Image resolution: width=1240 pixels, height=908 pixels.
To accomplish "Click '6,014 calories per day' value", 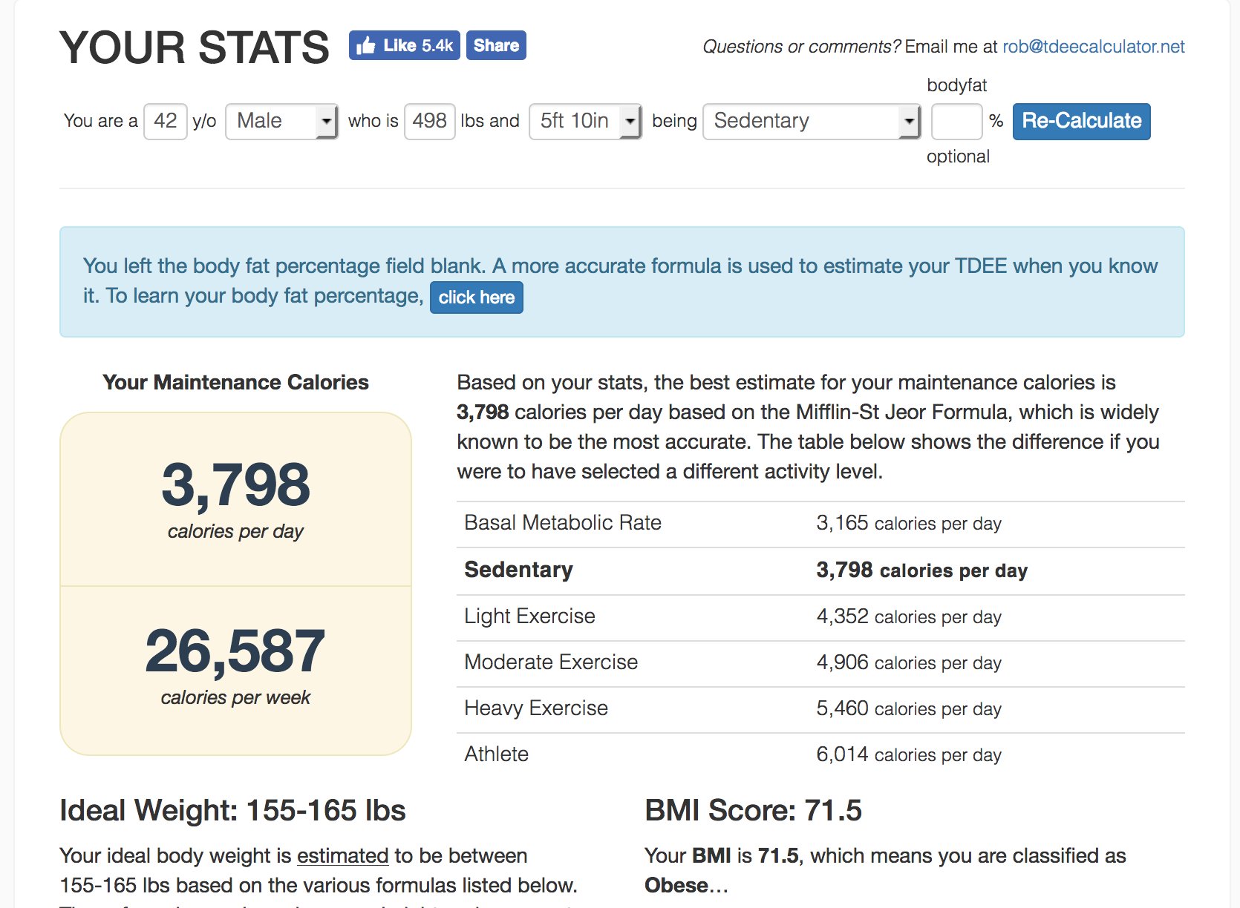I will coord(909,754).
